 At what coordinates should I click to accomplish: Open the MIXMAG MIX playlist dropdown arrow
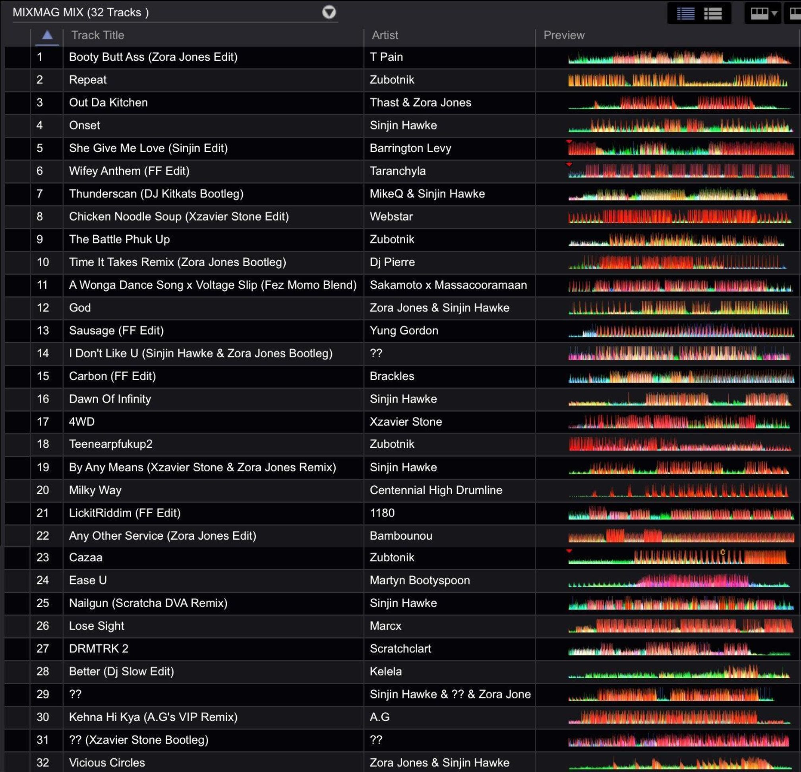[x=329, y=12]
